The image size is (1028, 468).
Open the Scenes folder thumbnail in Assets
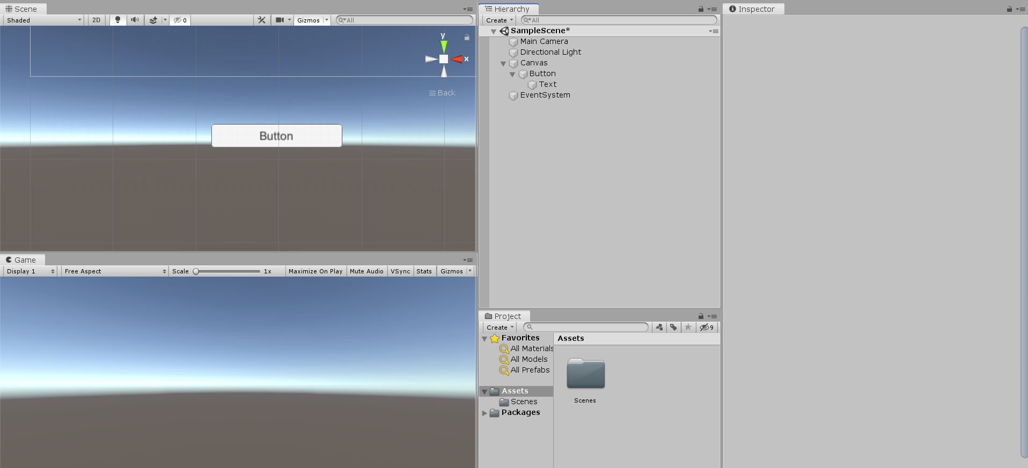click(x=585, y=374)
